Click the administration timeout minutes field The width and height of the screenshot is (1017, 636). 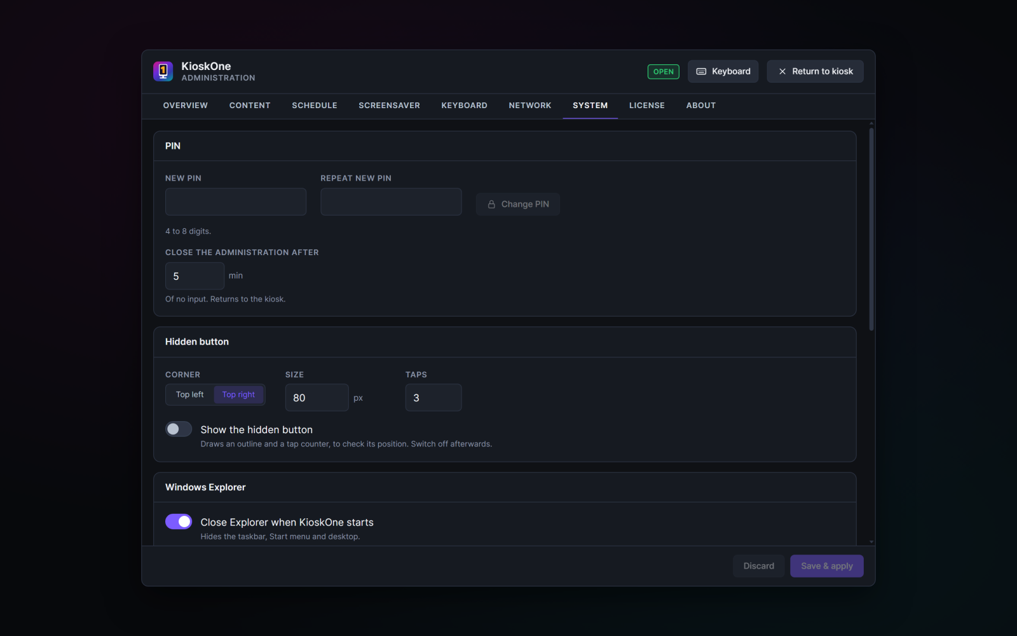coord(195,276)
